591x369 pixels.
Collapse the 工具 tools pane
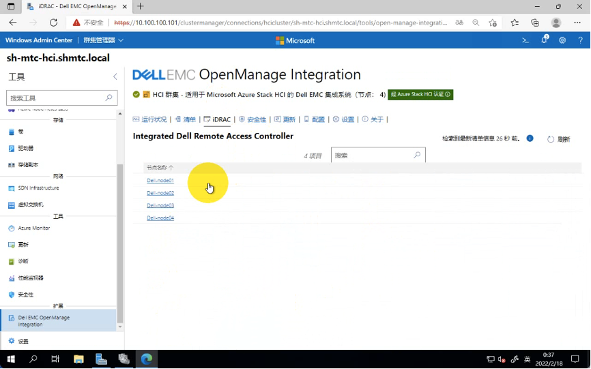[115, 76]
